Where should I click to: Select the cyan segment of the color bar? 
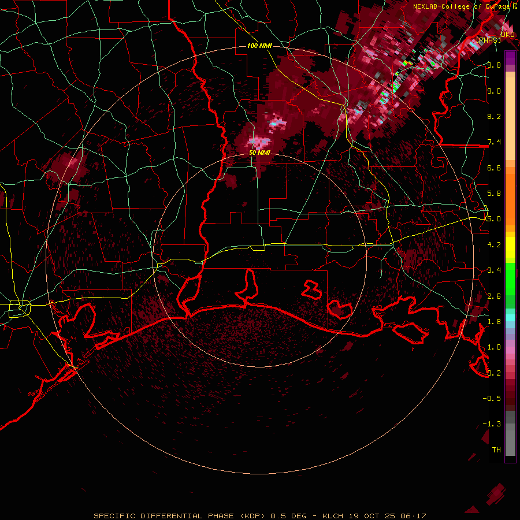point(510,318)
